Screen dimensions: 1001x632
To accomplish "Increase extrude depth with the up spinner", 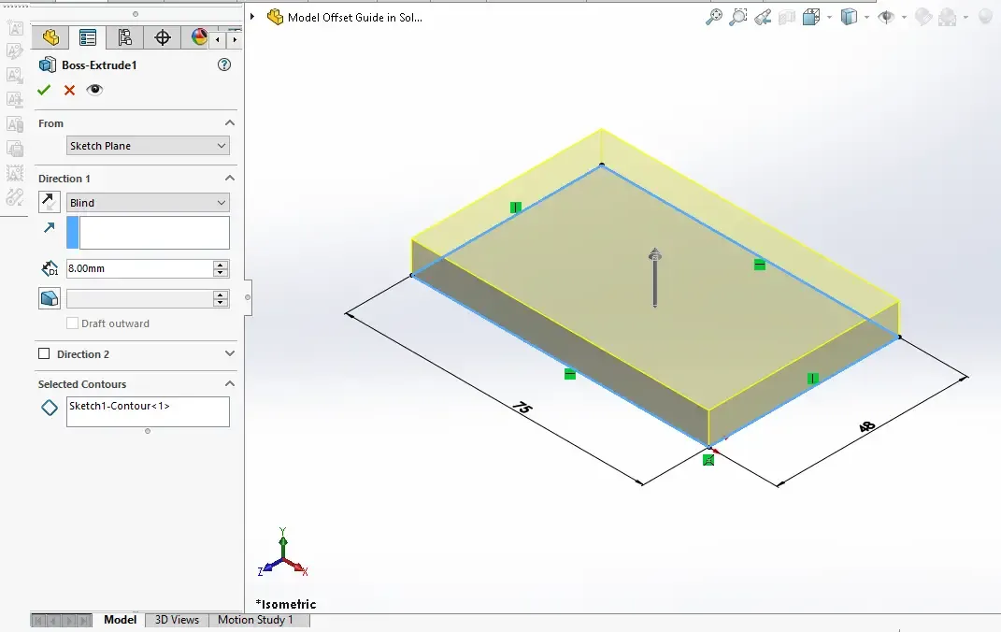I will coord(221,265).
